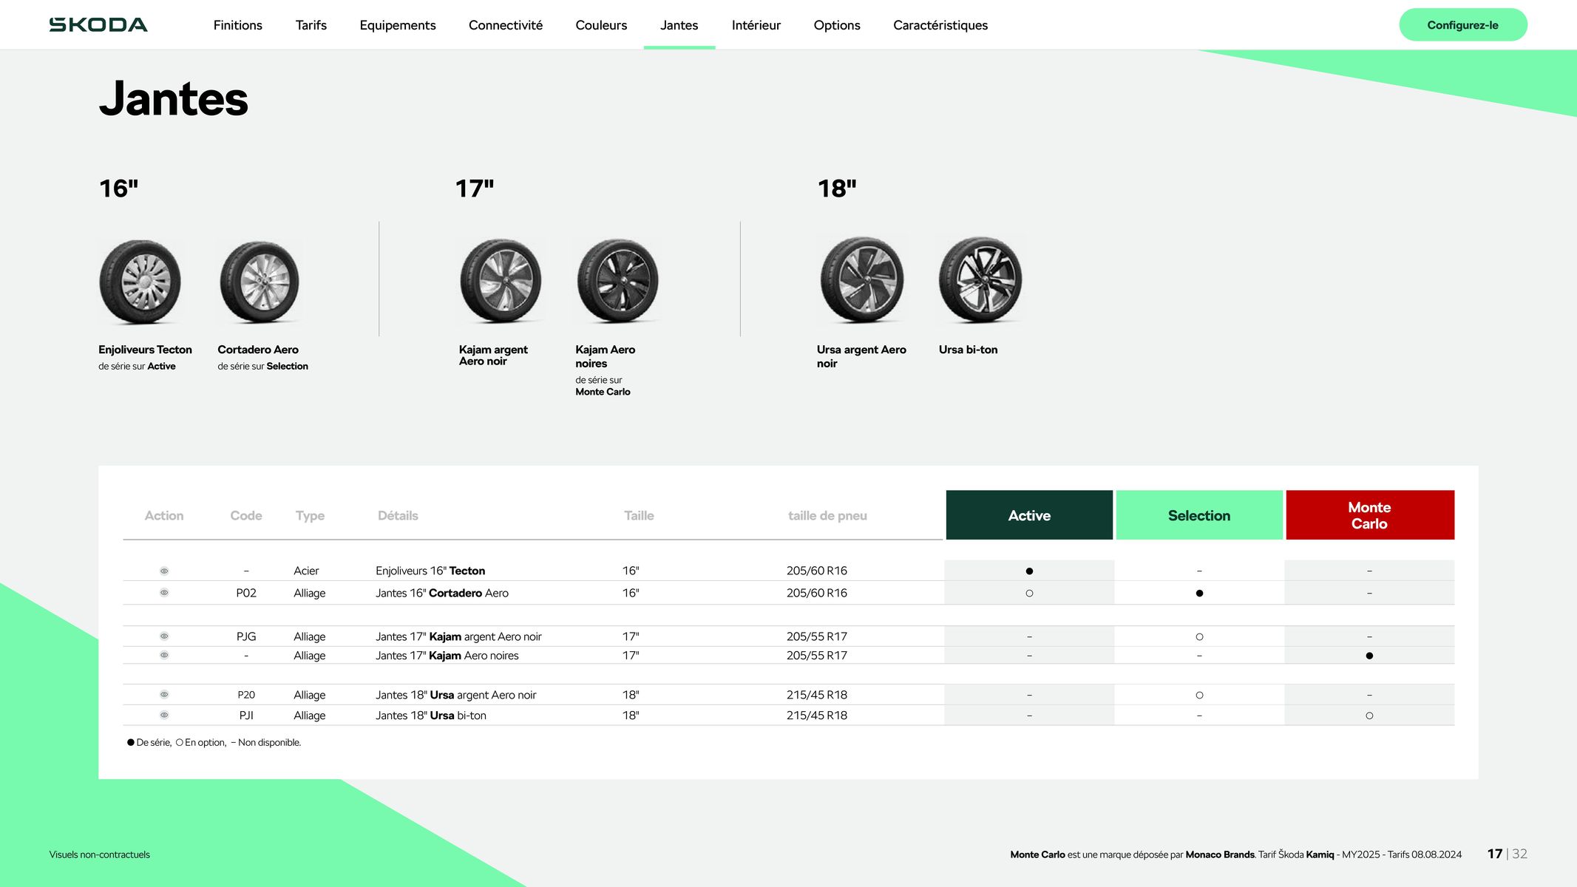This screenshot has width=1577, height=887.
Task: Click the PJI code cell
Action: click(246, 716)
